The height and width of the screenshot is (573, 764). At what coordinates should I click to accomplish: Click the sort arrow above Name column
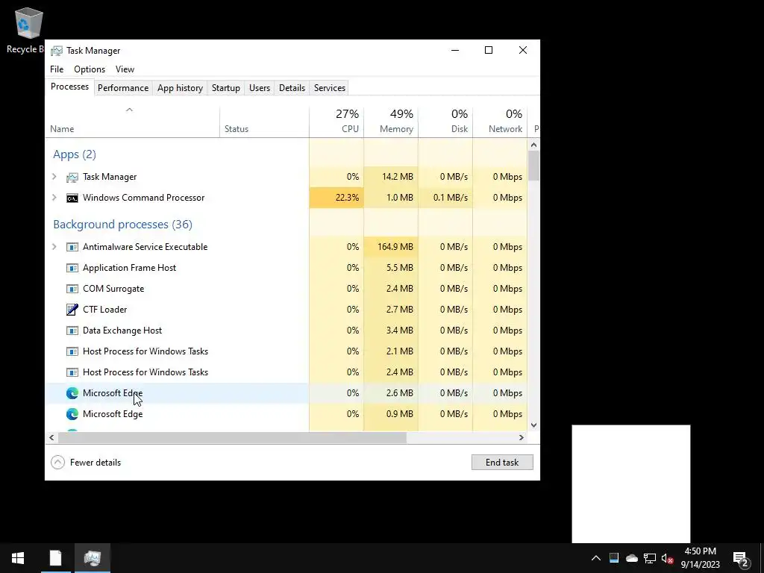pos(129,110)
